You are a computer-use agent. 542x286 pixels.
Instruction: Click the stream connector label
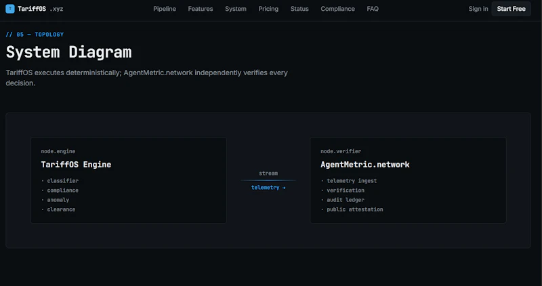[x=268, y=173]
